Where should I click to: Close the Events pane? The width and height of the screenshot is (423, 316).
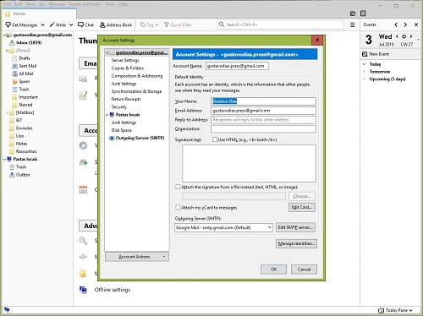416,25
